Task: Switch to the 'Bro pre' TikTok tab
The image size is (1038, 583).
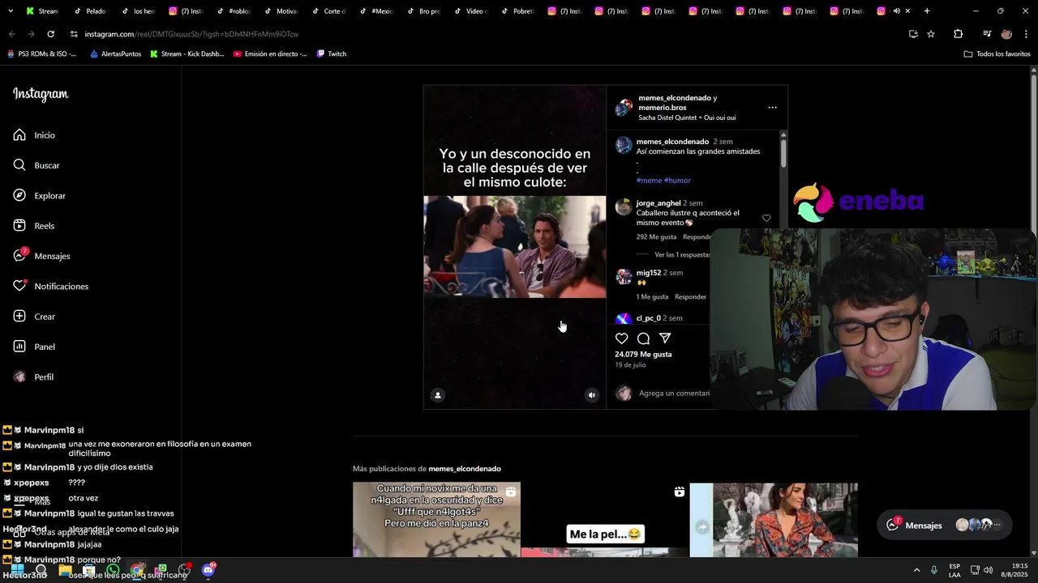Action: pyautogui.click(x=422, y=11)
